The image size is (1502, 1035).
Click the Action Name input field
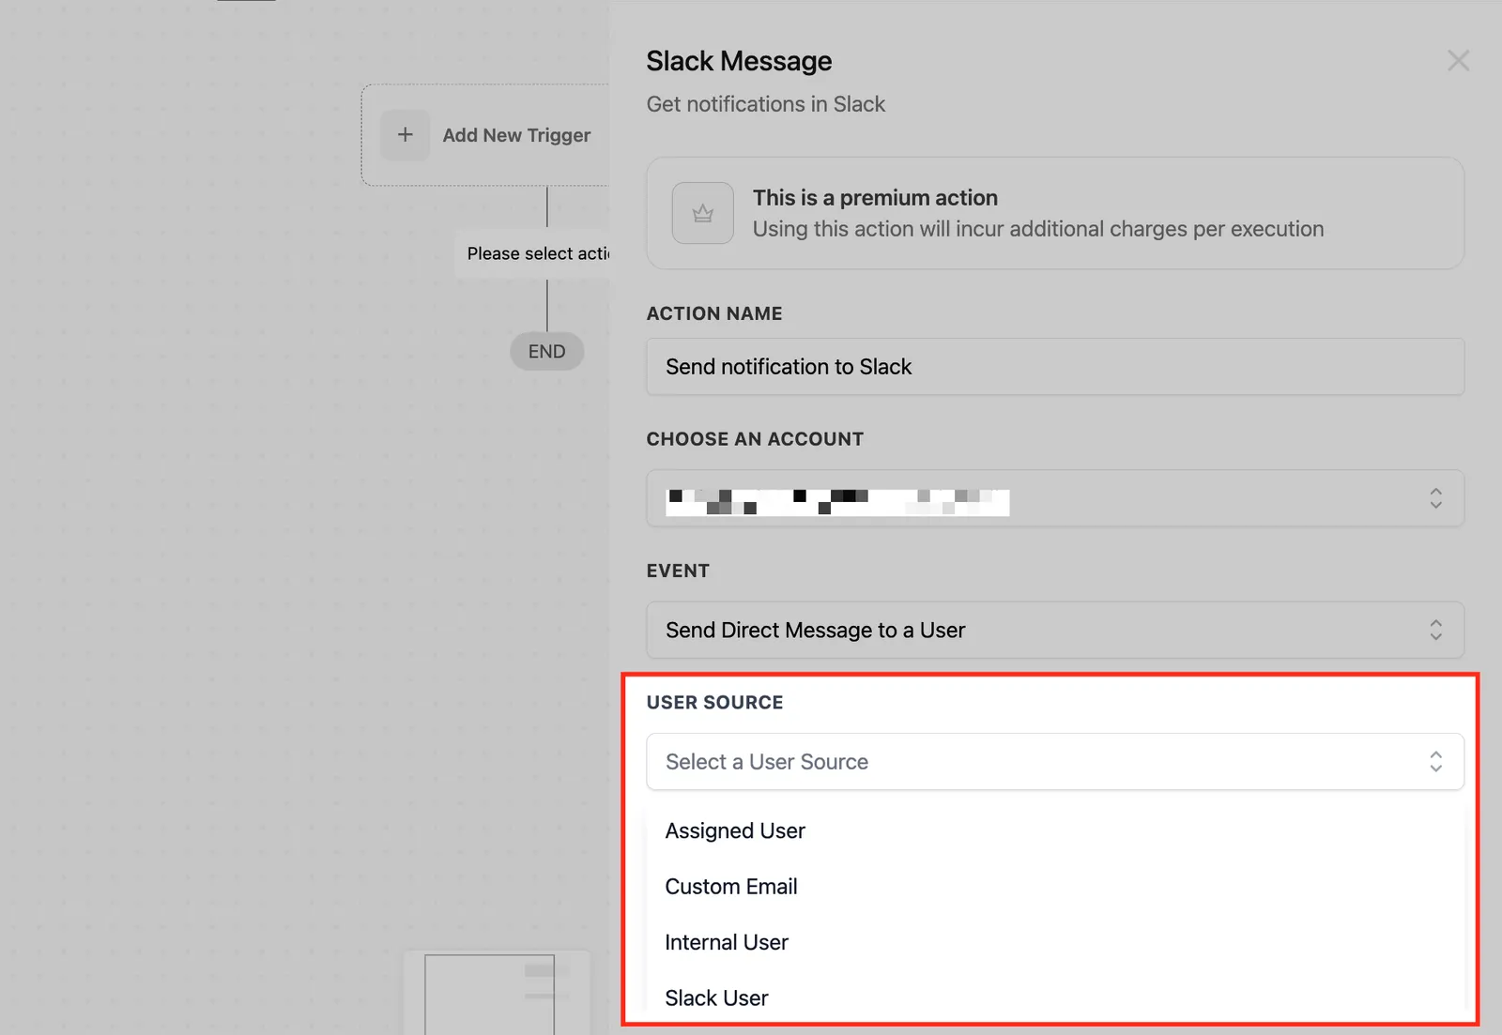[1055, 367]
